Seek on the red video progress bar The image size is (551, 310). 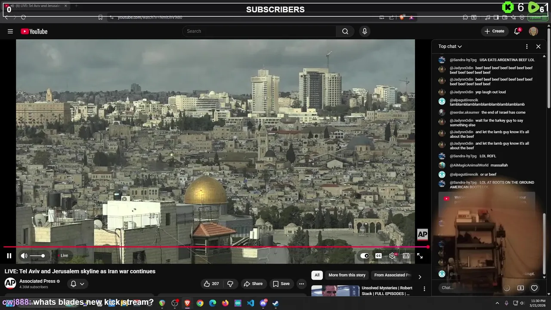(215, 247)
